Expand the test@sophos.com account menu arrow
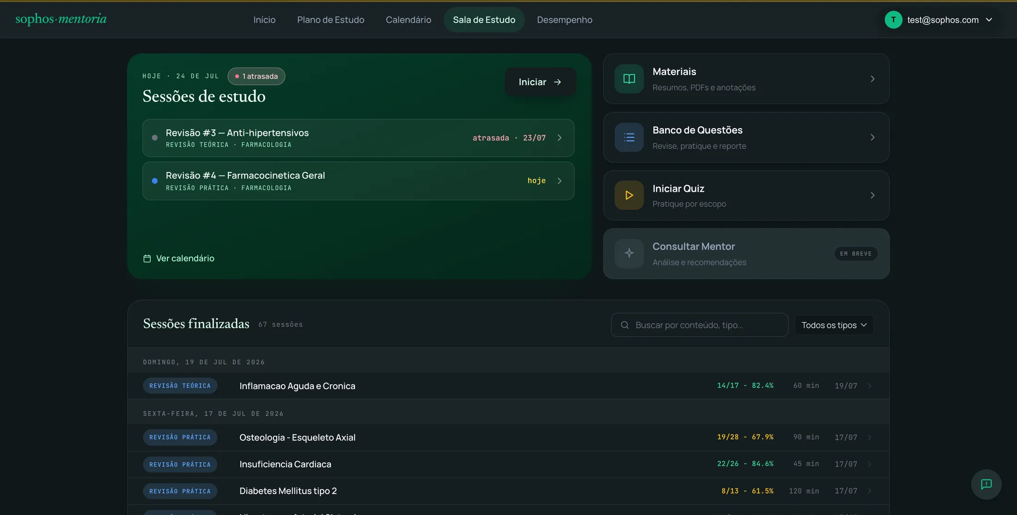This screenshot has width=1017, height=515. point(989,20)
